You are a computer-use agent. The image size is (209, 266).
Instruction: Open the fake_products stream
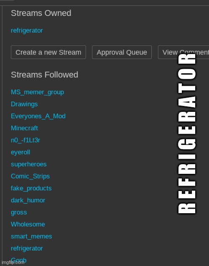(x=31, y=189)
